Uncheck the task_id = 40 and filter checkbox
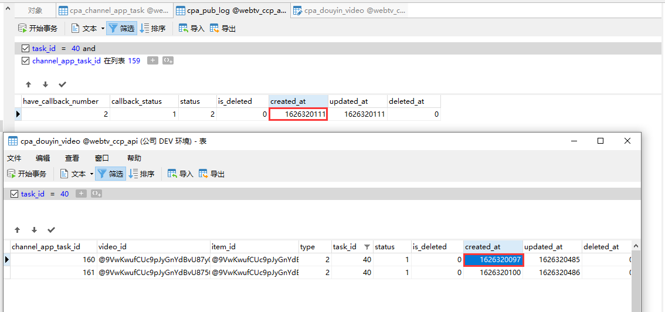The width and height of the screenshot is (665, 312). tap(25, 48)
